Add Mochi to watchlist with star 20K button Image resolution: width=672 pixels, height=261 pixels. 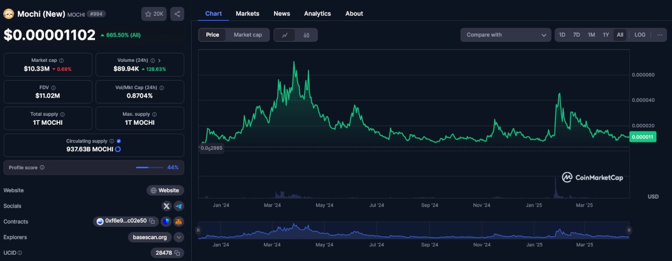(x=154, y=14)
